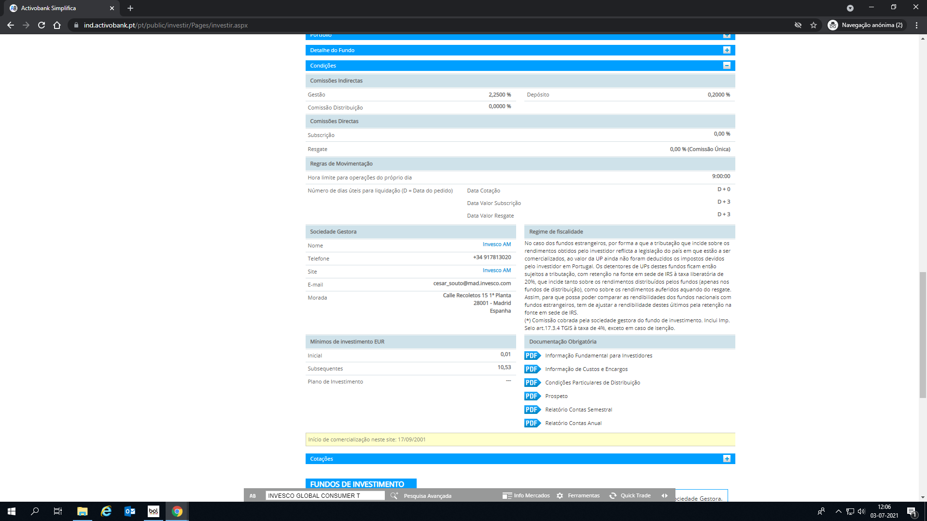Open Outlook from the taskbar
927x521 pixels.
click(130, 511)
